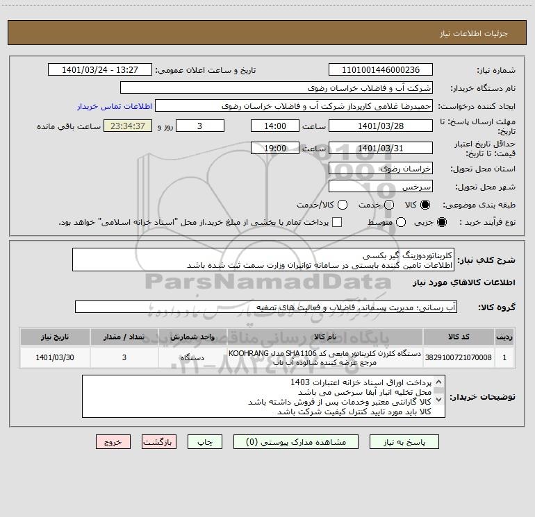This screenshot has width=535, height=517.
Task: Click the requester field حمیدرضا غلامی
Action: point(294,106)
